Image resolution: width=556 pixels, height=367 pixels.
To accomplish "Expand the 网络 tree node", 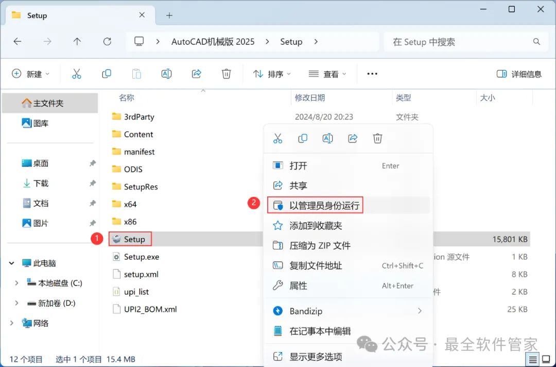I will [x=12, y=323].
